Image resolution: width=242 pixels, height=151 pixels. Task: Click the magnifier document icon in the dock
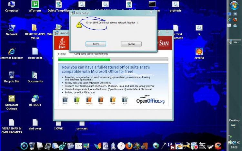coord(106,146)
